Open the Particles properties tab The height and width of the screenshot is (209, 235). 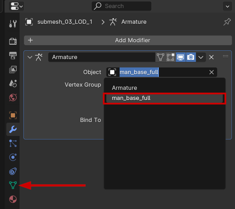point(13,143)
